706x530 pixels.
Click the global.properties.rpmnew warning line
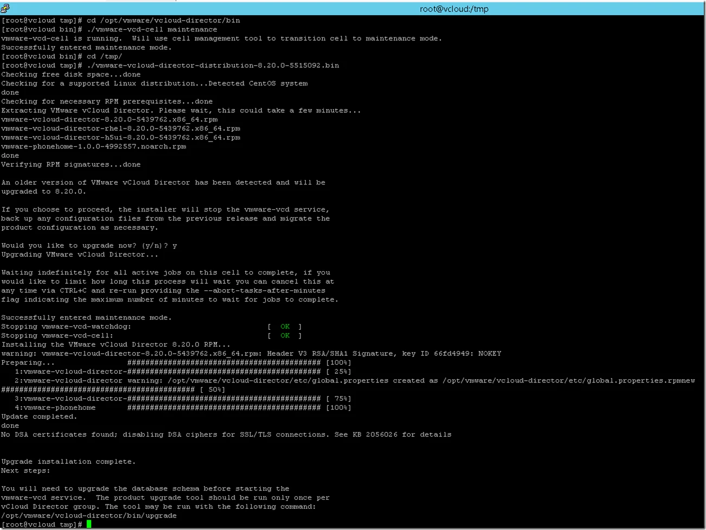click(355, 380)
